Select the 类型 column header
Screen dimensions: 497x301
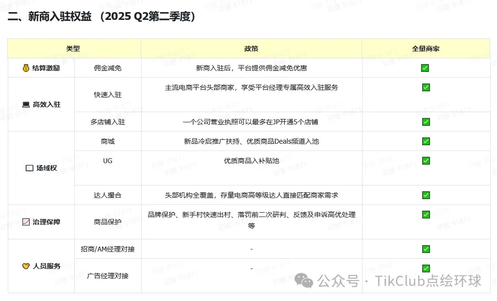pyautogui.click(x=73, y=49)
